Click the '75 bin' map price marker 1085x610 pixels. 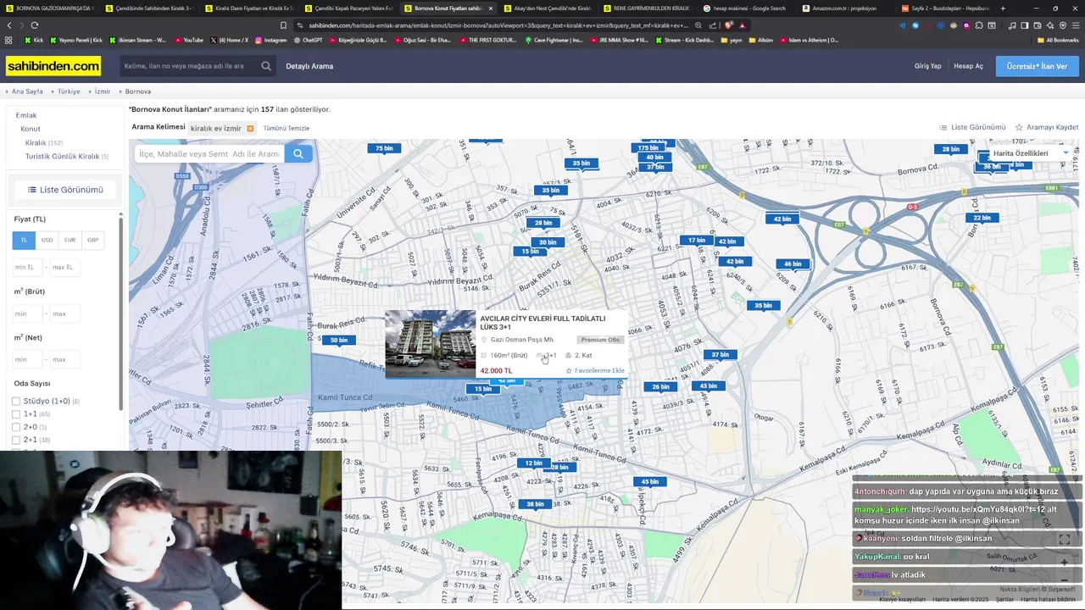385,148
